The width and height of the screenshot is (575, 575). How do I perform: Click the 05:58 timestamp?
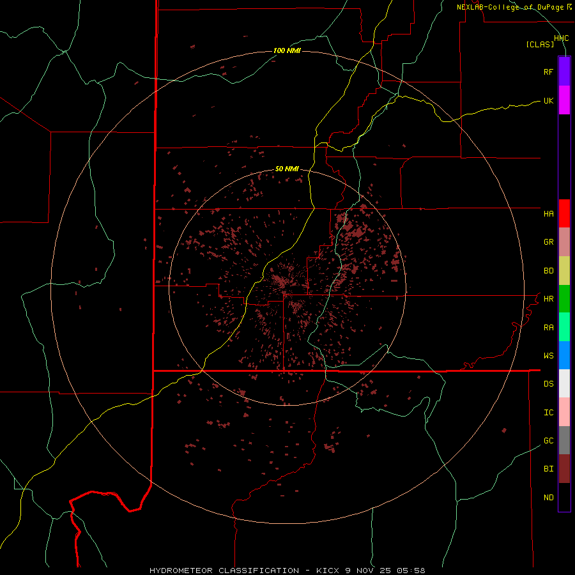[x=411, y=571]
